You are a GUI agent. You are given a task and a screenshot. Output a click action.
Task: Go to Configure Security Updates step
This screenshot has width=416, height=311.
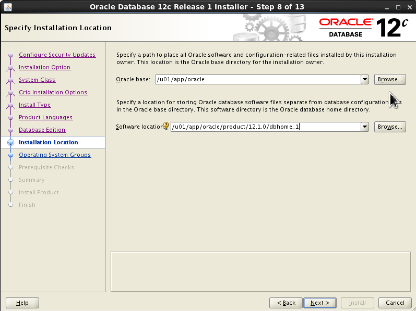coord(57,55)
